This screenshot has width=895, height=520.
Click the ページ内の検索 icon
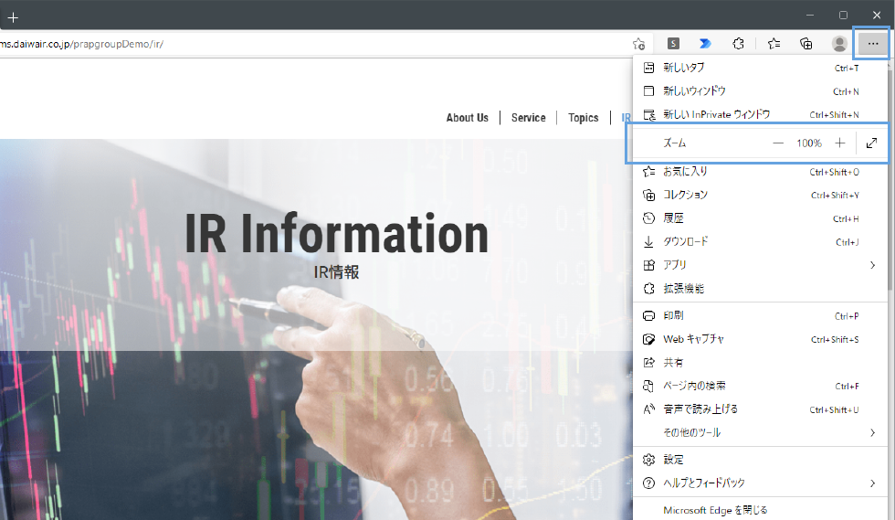click(648, 386)
